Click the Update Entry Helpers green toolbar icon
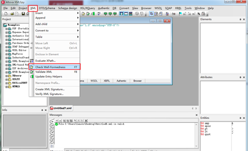This screenshot has height=151, width=248. point(93,14)
